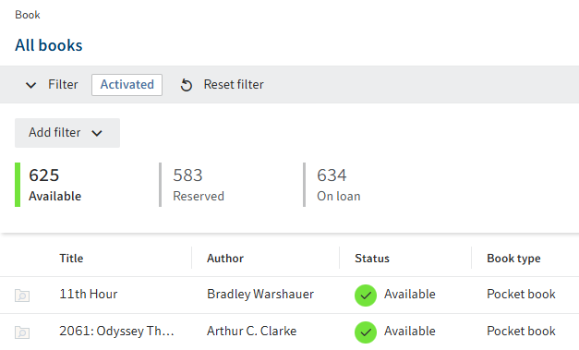
Task: Click the Reset filter label
Action: click(x=234, y=85)
